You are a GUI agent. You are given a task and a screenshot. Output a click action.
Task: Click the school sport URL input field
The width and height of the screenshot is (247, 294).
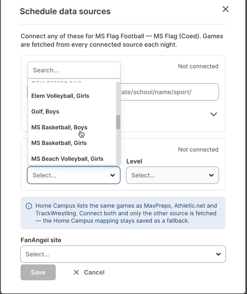170,92
